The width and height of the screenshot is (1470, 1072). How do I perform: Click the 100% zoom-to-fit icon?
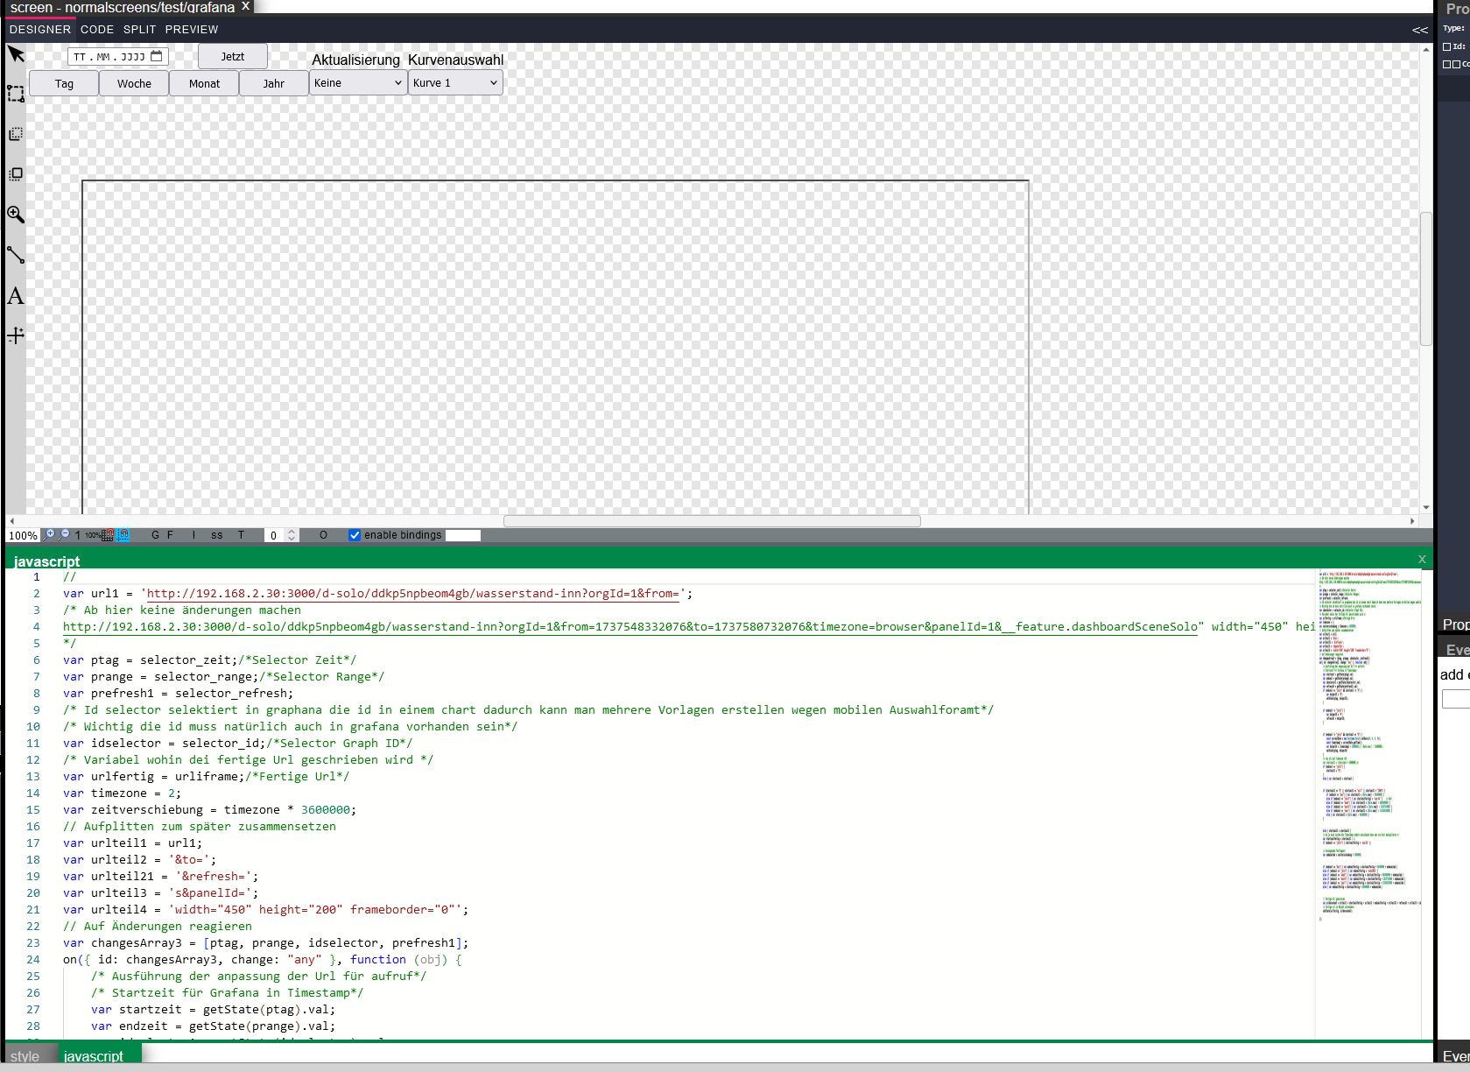point(92,535)
